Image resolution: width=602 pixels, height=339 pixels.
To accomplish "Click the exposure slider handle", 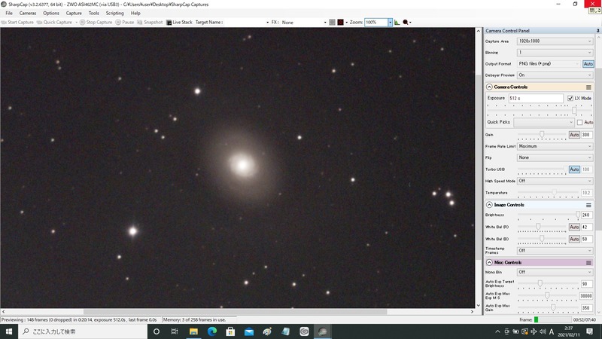I will pyautogui.click(x=574, y=110).
